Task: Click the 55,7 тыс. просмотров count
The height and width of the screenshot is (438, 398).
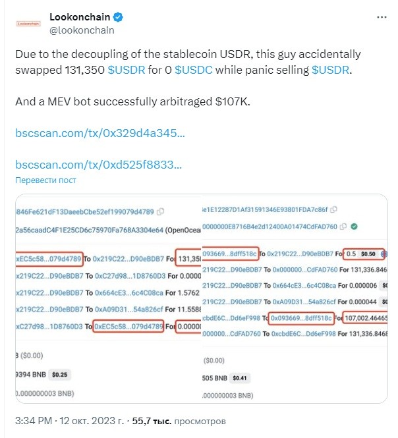Action: [179, 421]
